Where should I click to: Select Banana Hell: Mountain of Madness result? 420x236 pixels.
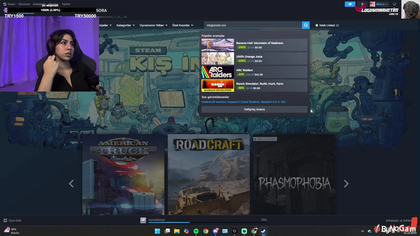254,45
